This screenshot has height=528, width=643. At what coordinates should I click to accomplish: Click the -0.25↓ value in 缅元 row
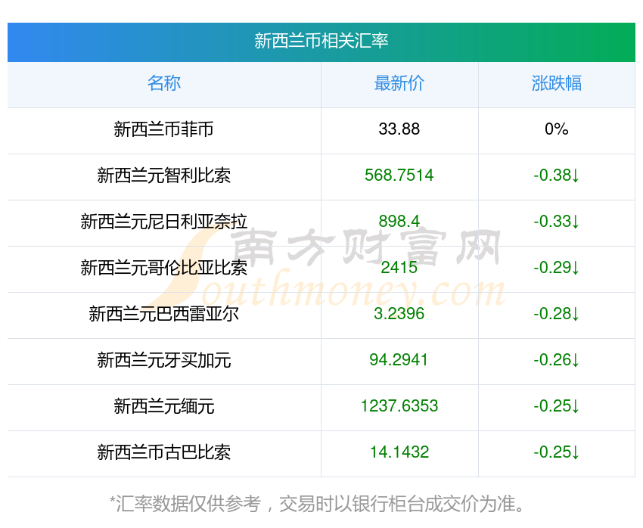coord(557,406)
